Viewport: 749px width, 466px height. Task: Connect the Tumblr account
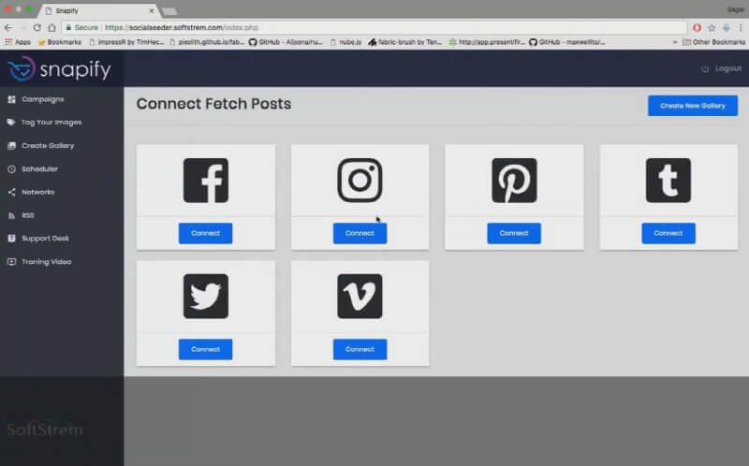668,233
